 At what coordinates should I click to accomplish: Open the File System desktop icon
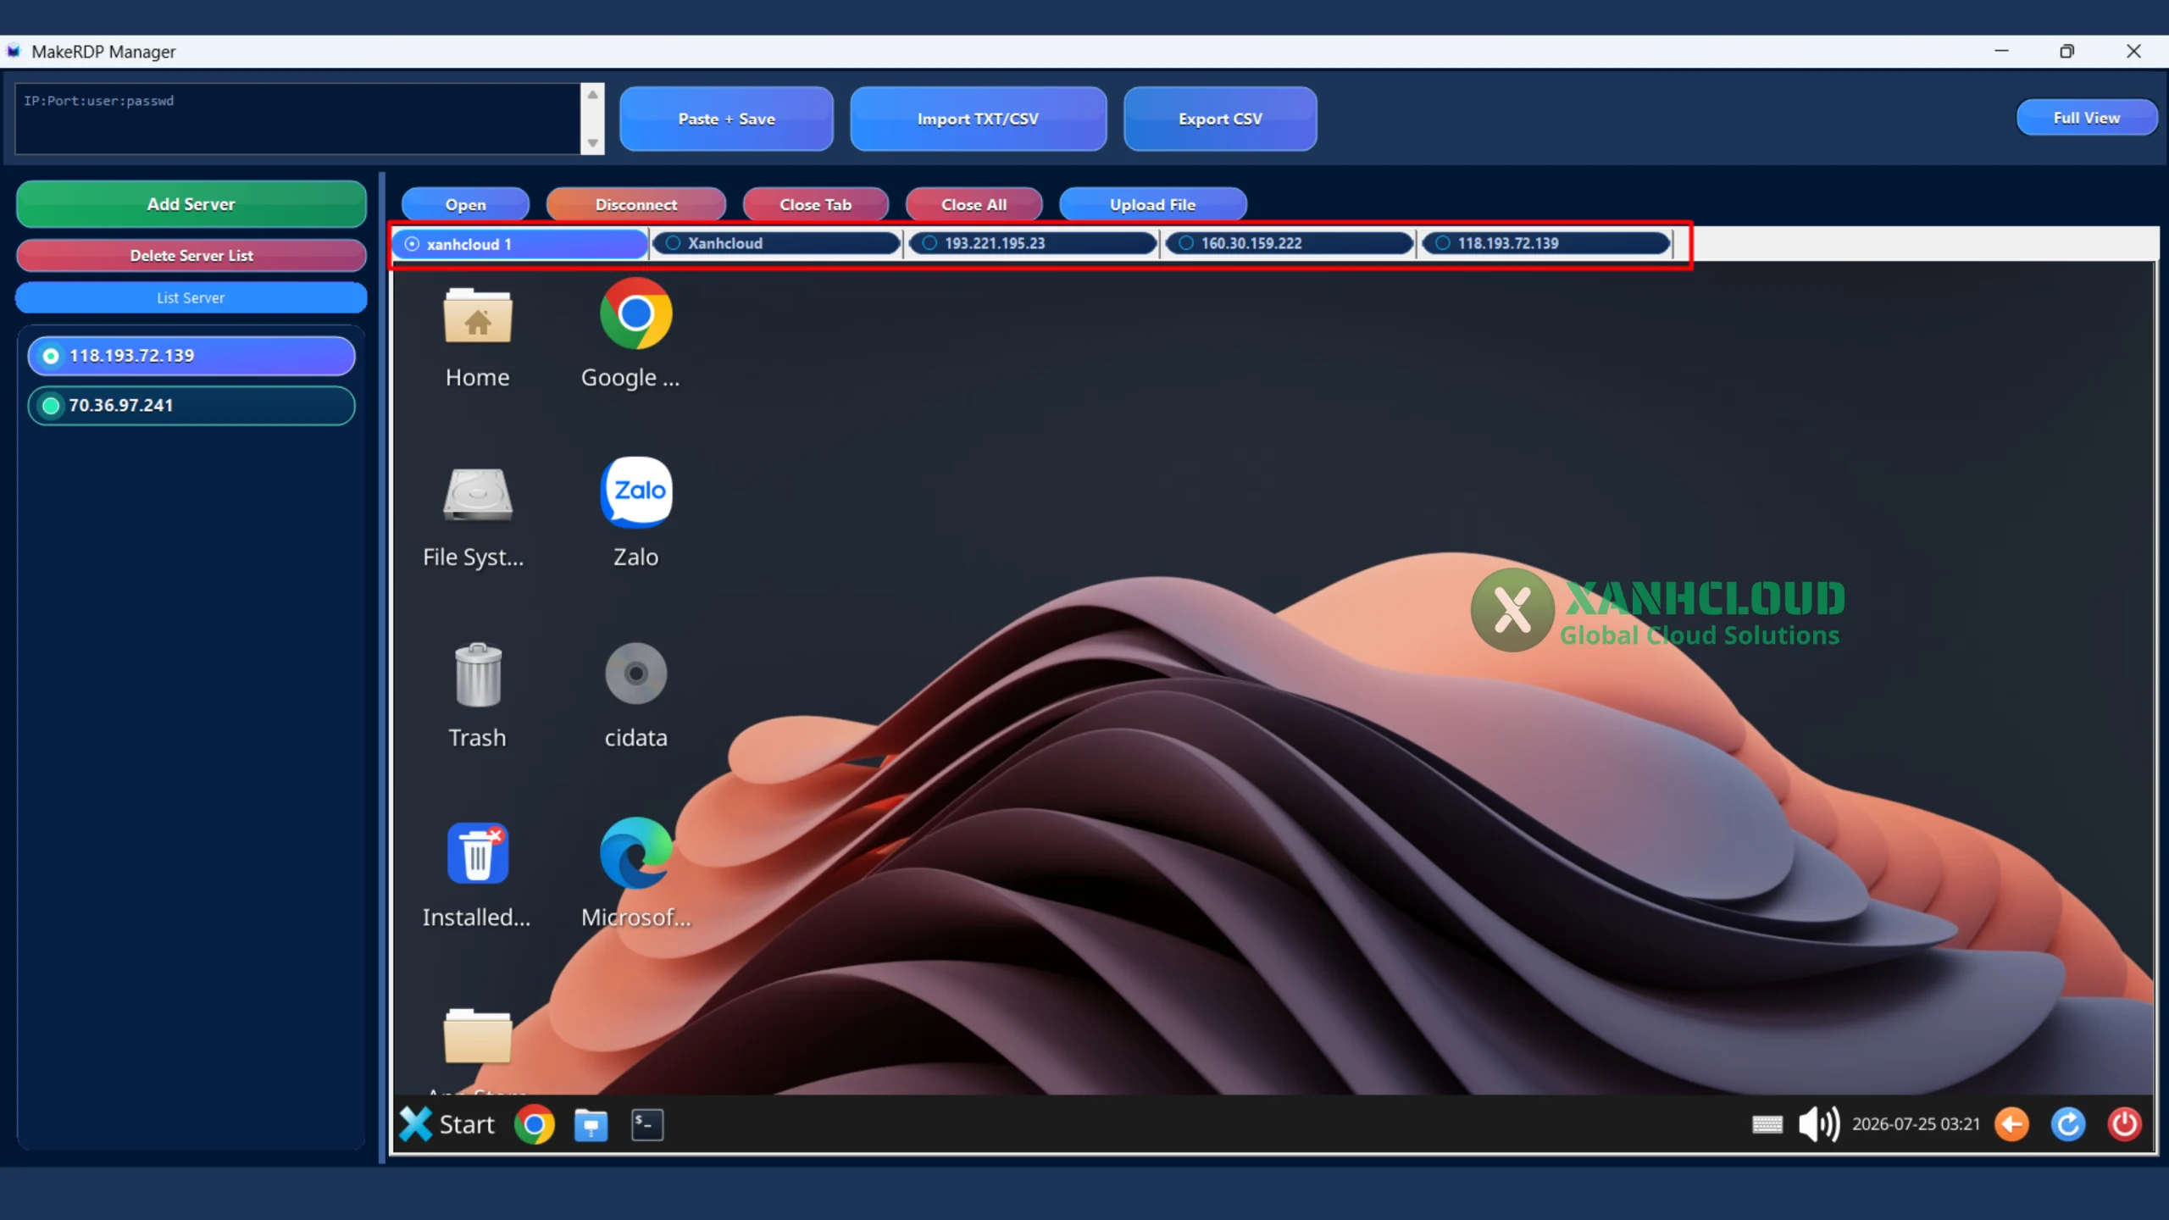pos(477,517)
